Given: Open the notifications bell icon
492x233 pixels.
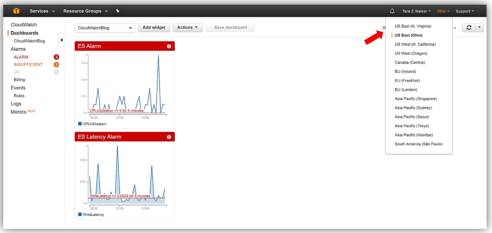Looking at the screenshot, I should click(392, 11).
